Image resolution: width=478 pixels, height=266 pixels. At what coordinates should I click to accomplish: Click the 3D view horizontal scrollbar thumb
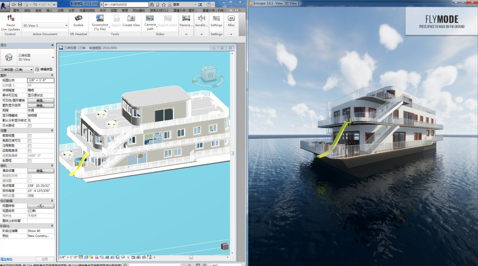(x=191, y=257)
